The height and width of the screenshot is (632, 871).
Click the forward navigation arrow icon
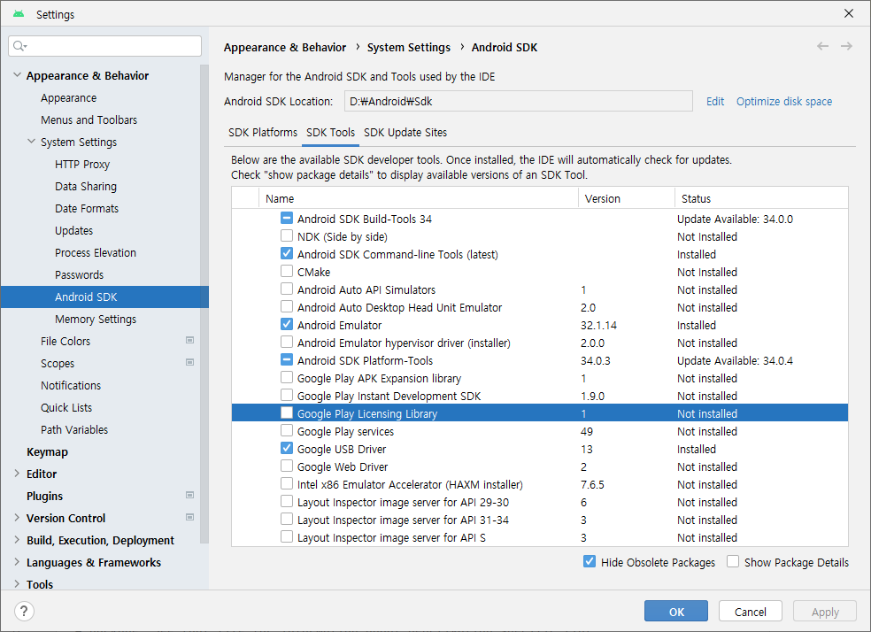coord(846,46)
